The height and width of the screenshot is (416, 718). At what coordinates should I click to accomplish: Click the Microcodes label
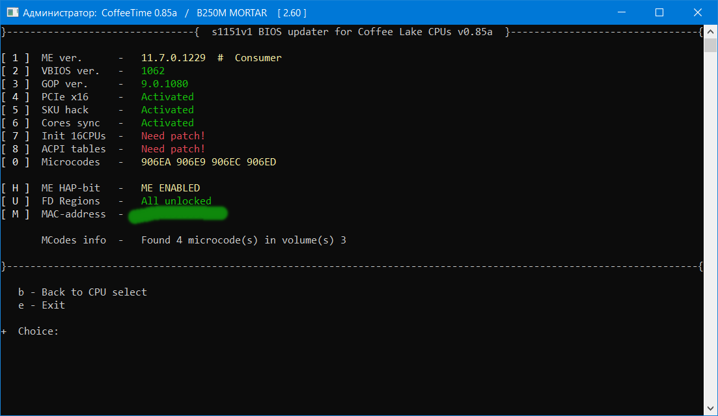[x=70, y=161]
